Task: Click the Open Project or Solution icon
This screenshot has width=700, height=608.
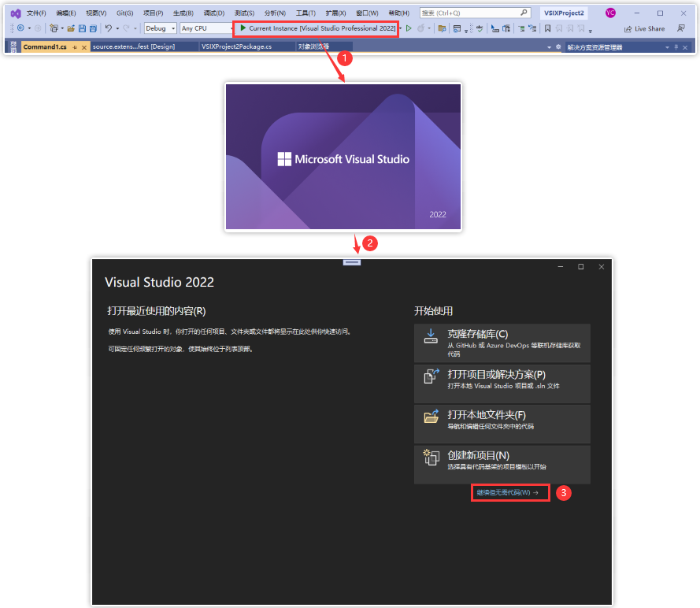Action: tap(431, 376)
